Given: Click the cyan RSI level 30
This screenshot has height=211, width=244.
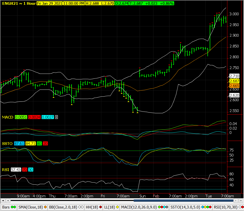Looking at the screenshot, I should tap(31, 170).
